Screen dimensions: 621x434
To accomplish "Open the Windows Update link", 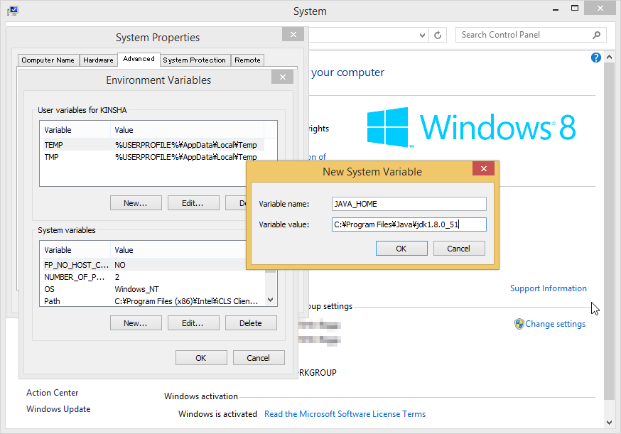I will pos(58,409).
